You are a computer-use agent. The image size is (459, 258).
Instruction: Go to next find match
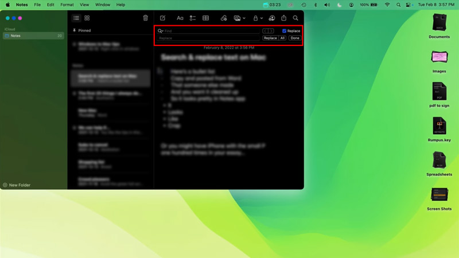pos(271,31)
